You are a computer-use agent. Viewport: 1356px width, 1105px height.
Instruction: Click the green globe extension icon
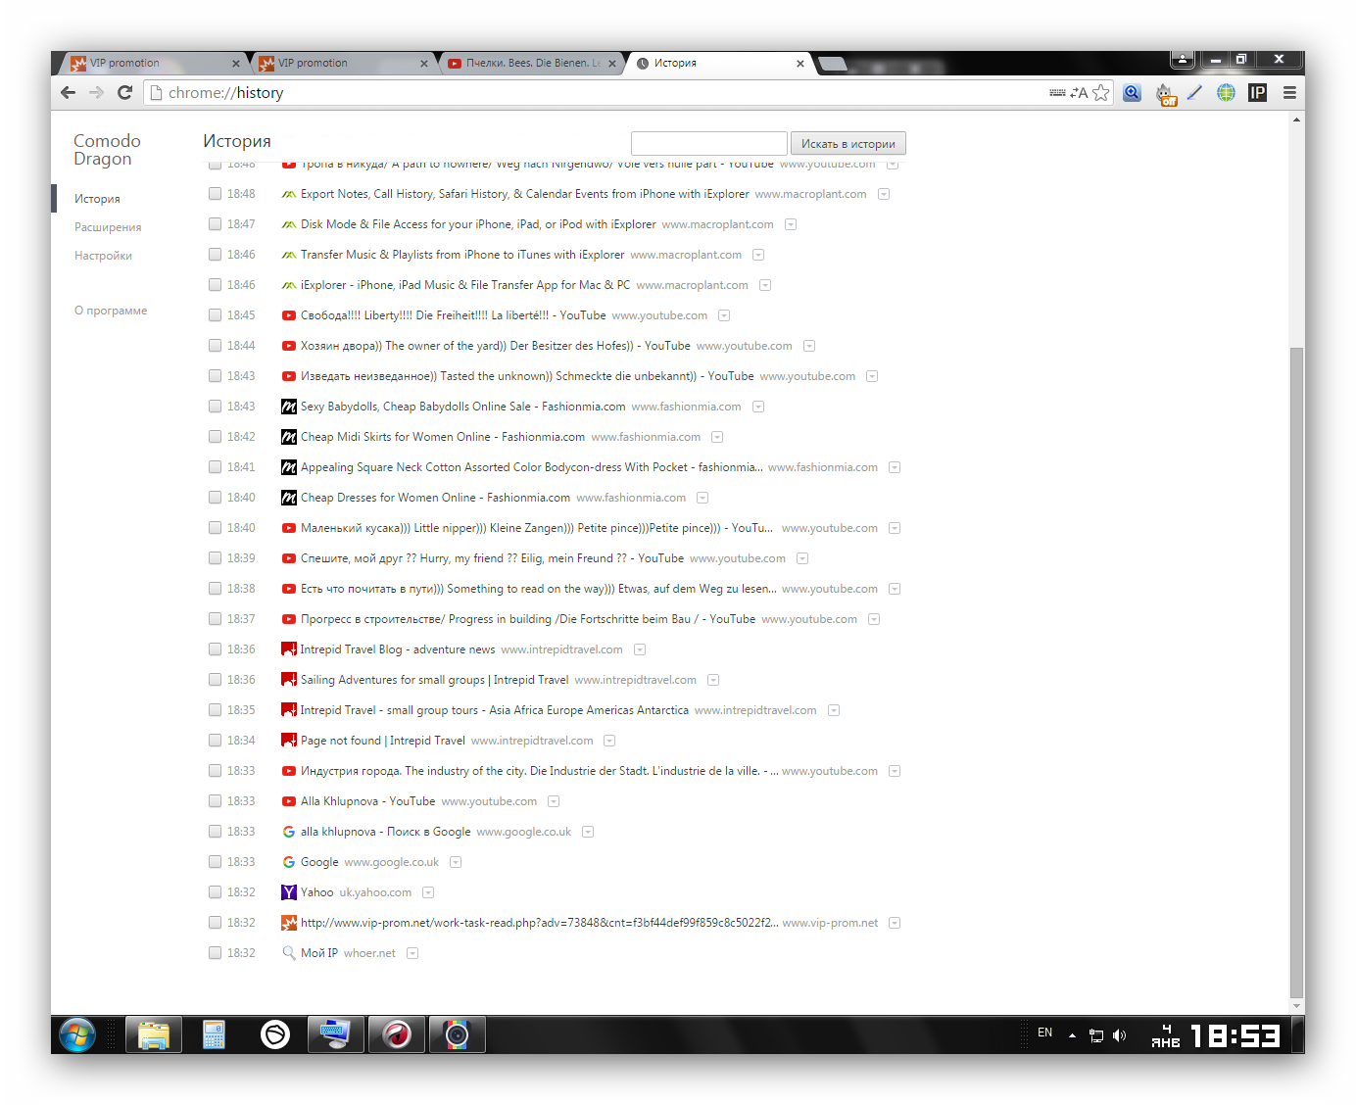(x=1226, y=92)
